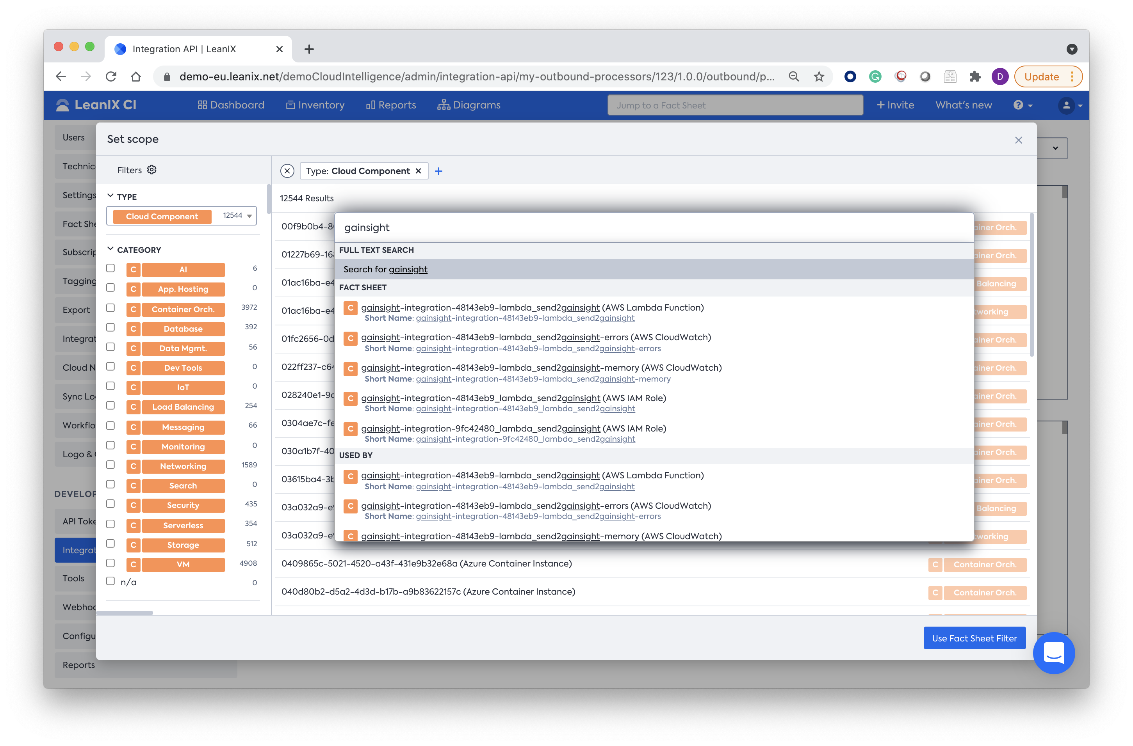
Task: Click the LeanIX CI logo
Action: (x=96, y=105)
